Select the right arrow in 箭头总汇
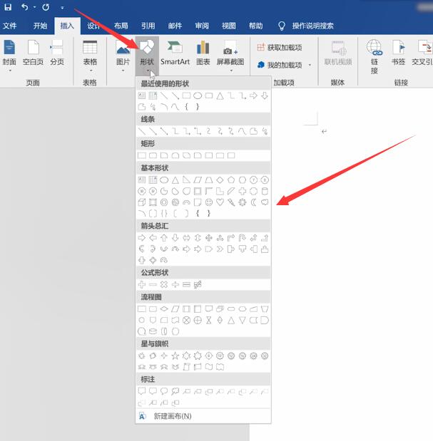This screenshot has height=441, width=433. tap(142, 238)
